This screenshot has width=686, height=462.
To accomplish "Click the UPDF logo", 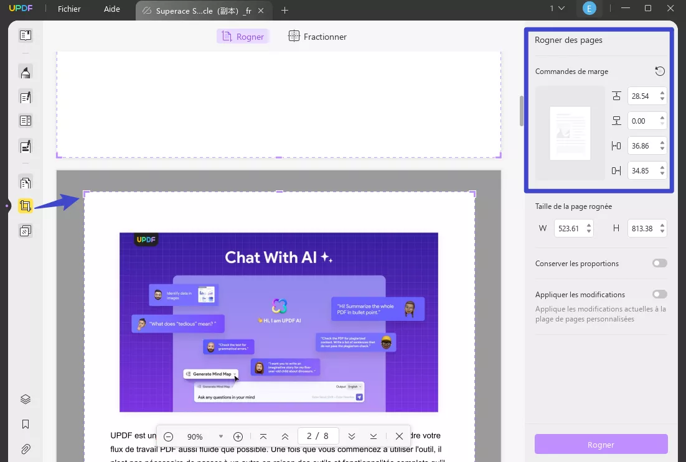I will point(21,8).
